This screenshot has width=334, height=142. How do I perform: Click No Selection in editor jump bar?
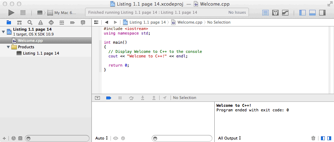click(x=219, y=22)
